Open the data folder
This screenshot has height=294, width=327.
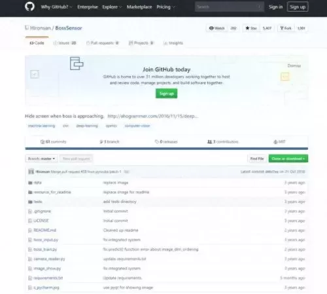[38, 183]
